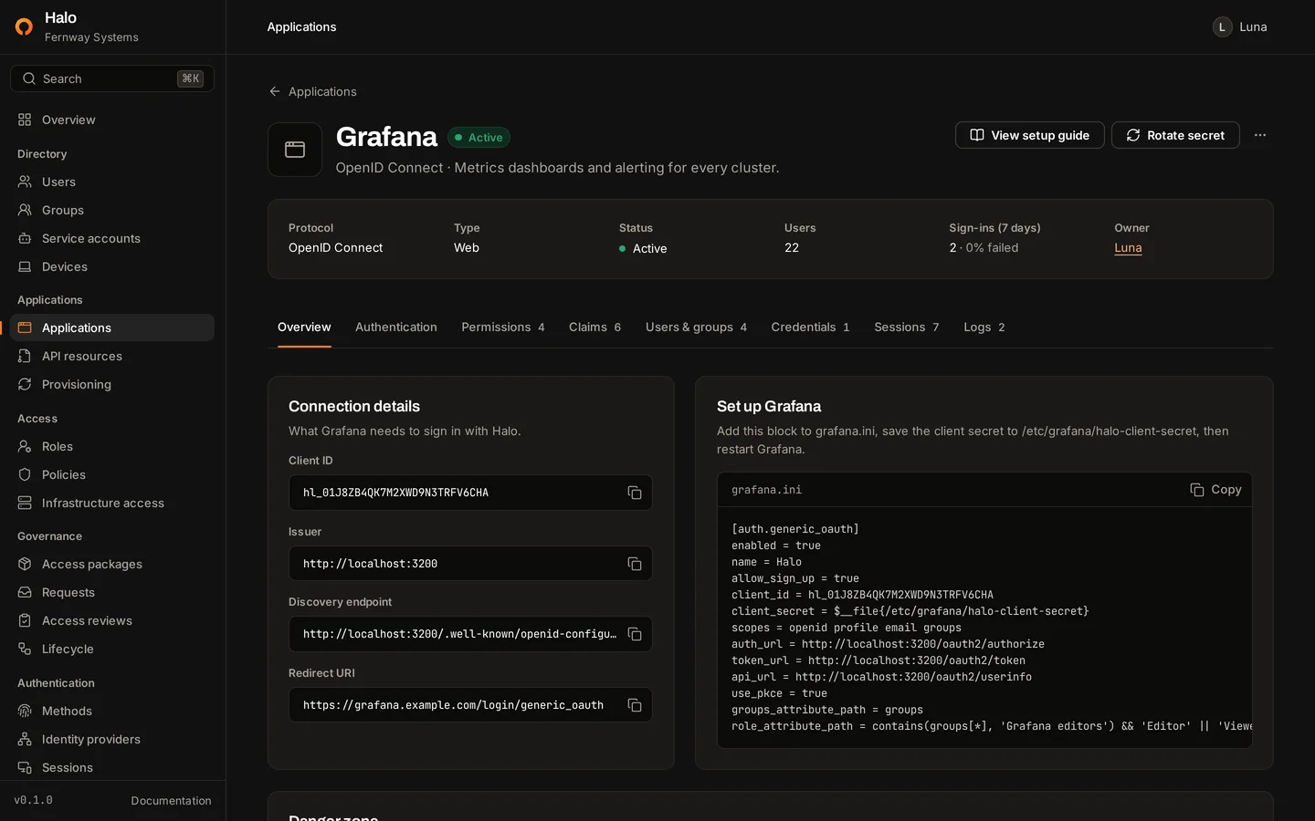The image size is (1315, 821).
Task: Select the Credentials tab
Action: tap(811, 327)
